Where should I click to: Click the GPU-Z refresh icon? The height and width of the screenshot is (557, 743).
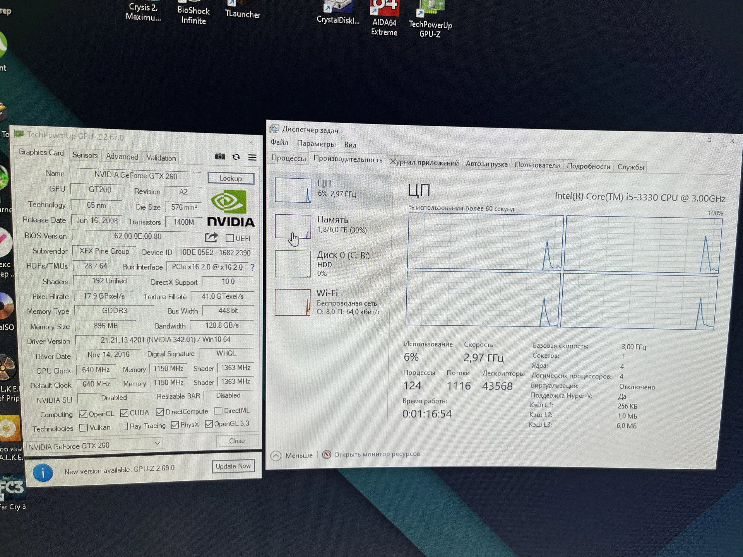(236, 157)
